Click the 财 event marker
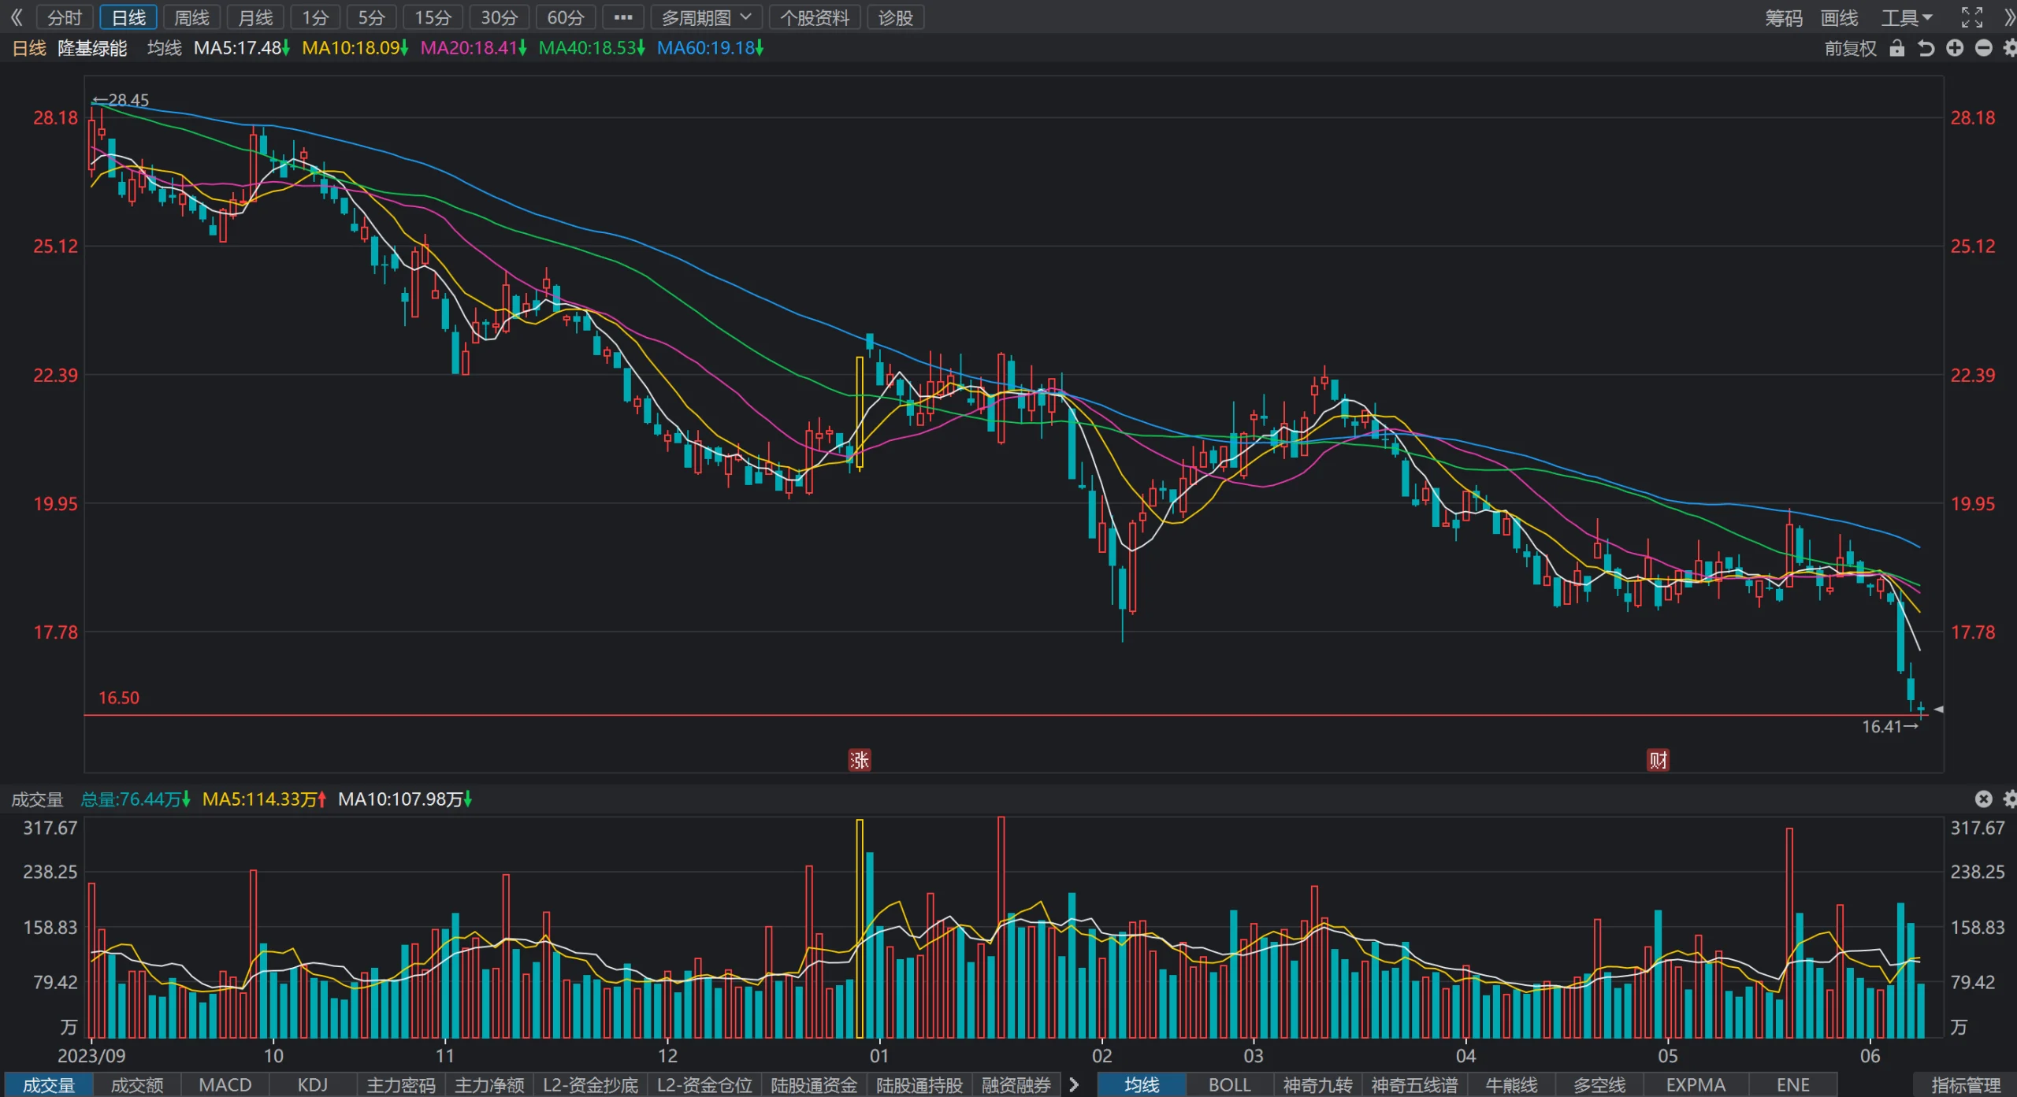This screenshot has width=2017, height=1097. (x=1658, y=760)
